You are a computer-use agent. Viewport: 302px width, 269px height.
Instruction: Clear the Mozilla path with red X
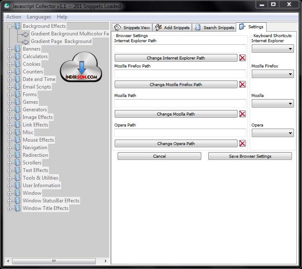click(242, 114)
